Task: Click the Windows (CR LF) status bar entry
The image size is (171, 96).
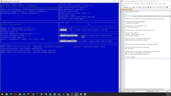Action: click(150, 91)
